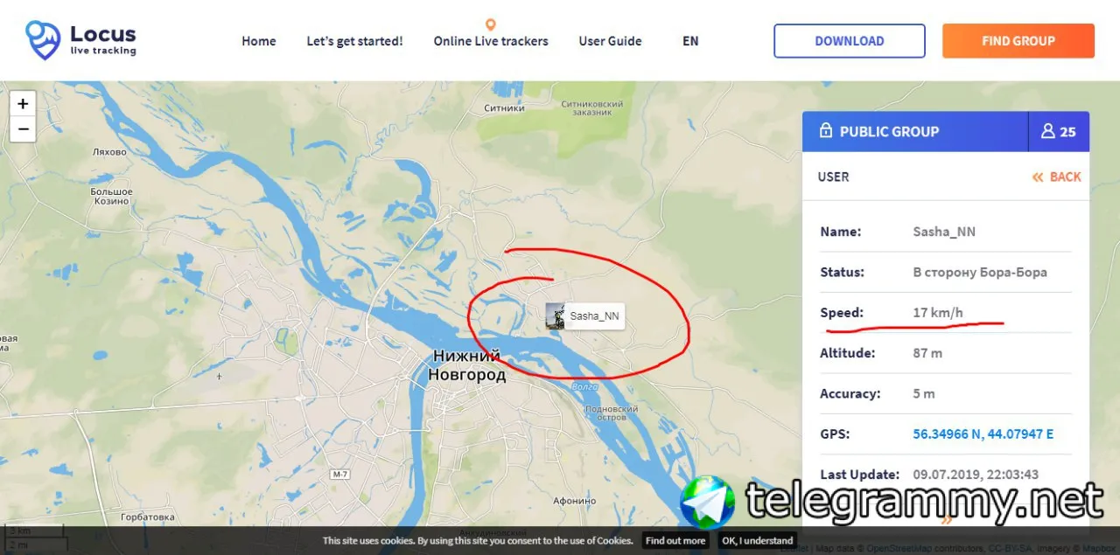Screen dimensions: 1120x555
Task: Open Online Live trackers page
Action: point(491,41)
